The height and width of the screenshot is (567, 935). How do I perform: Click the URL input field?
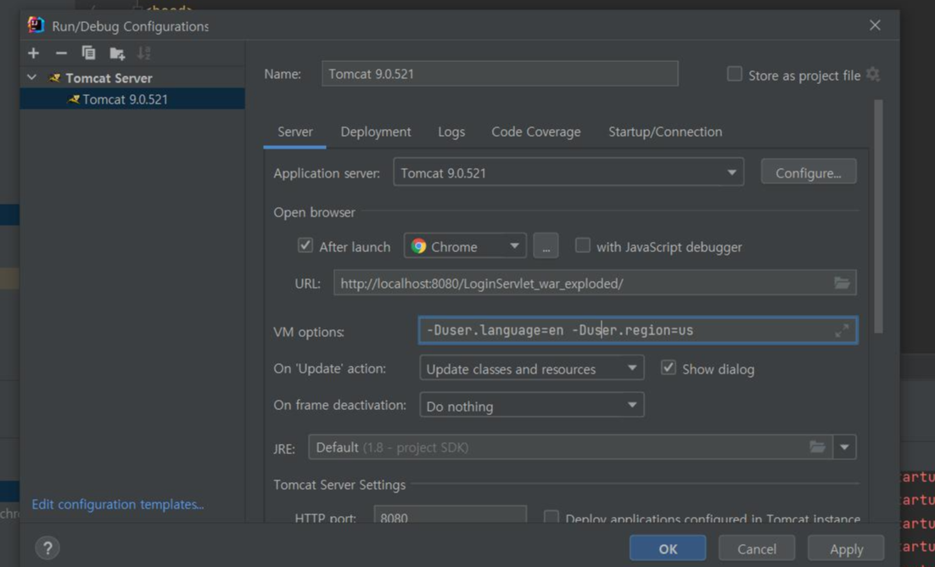(x=595, y=283)
